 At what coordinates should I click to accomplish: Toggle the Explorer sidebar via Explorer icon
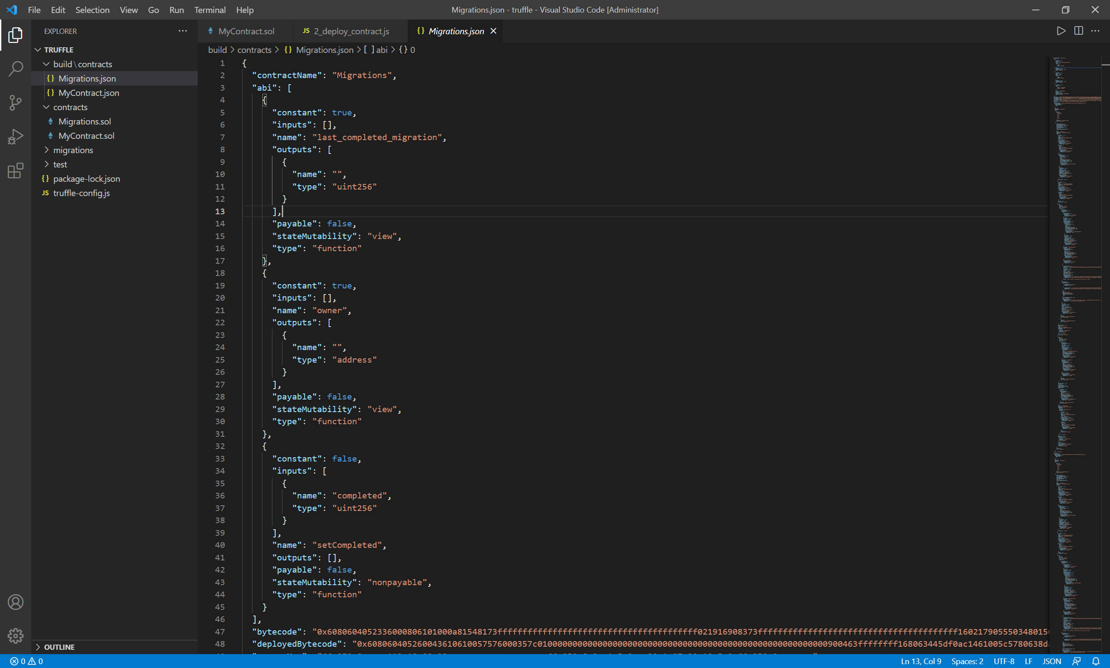pos(15,35)
